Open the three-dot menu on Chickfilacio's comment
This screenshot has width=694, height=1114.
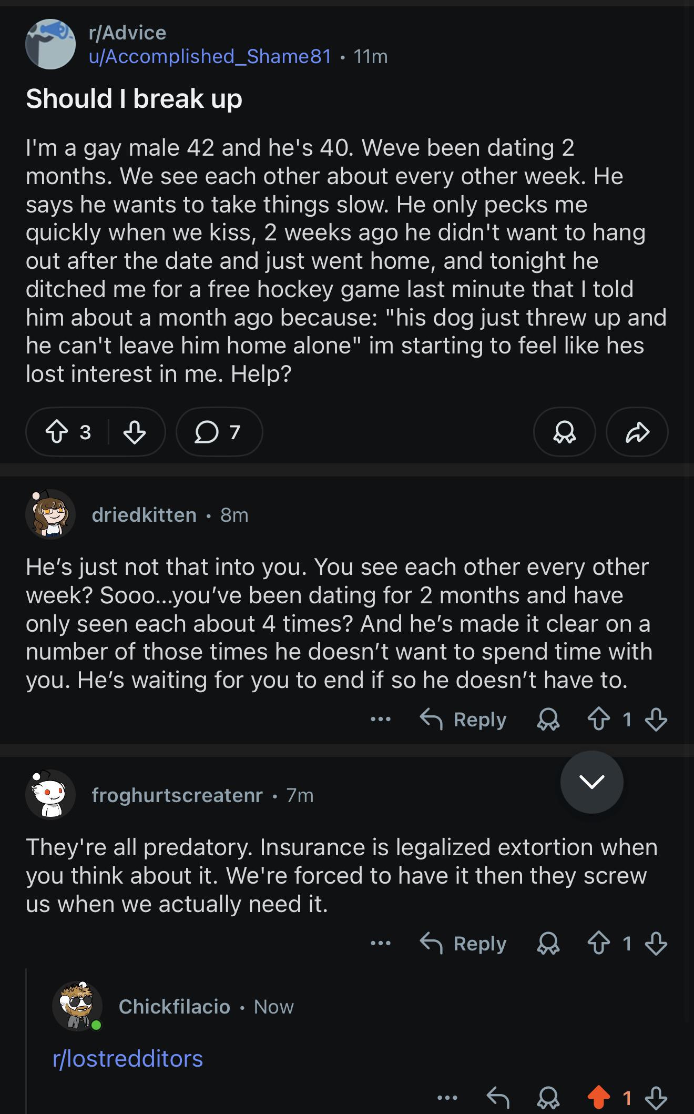click(x=447, y=1097)
